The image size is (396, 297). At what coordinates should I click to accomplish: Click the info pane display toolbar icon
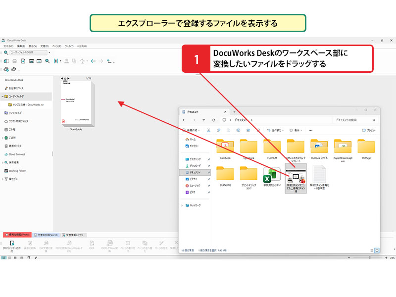pyautogui.click(x=39, y=61)
